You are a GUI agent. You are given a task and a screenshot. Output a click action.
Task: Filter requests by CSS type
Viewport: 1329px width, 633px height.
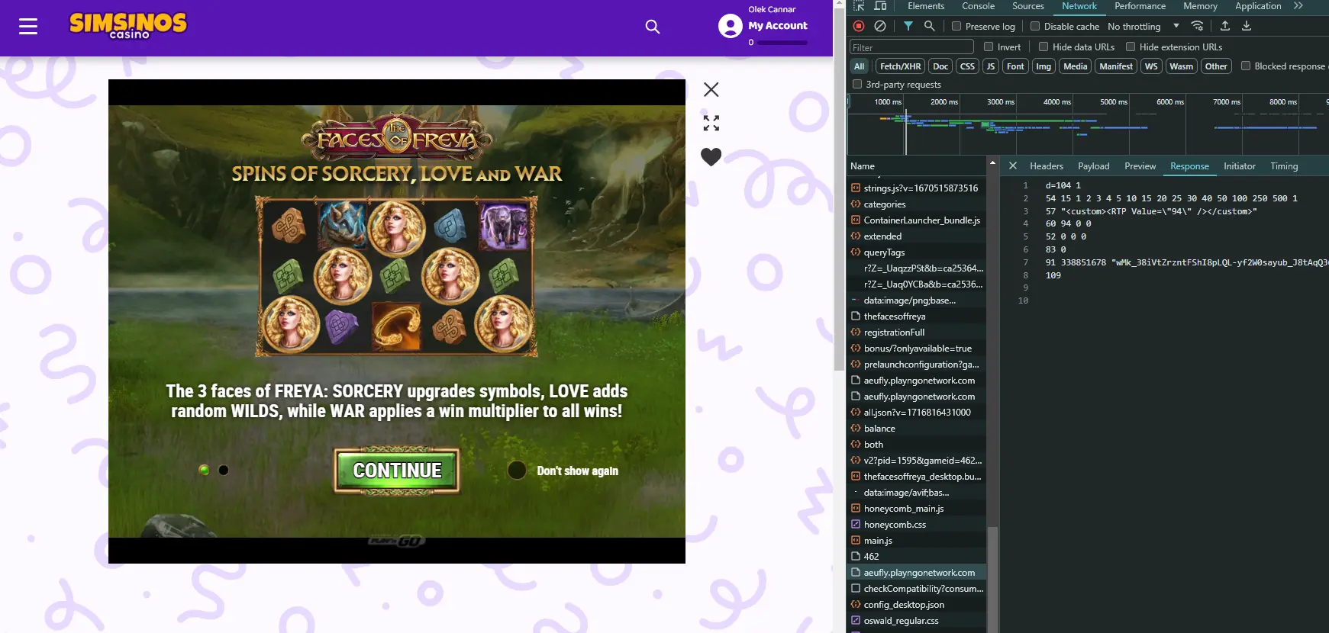(967, 66)
